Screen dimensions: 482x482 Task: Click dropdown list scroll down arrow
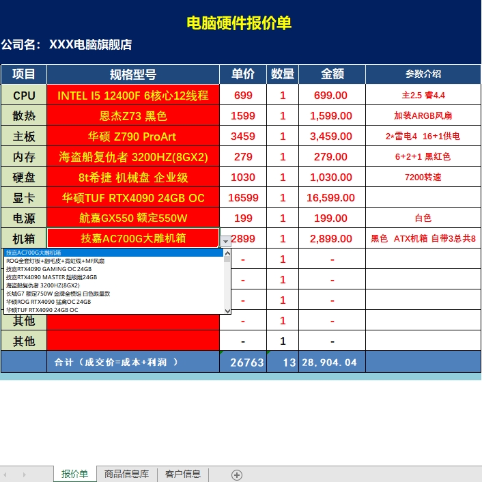click(x=227, y=311)
